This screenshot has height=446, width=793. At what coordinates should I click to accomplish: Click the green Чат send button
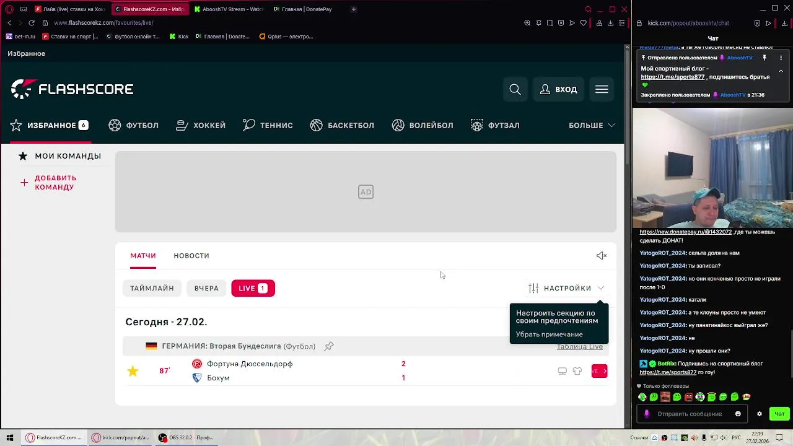tap(779, 414)
